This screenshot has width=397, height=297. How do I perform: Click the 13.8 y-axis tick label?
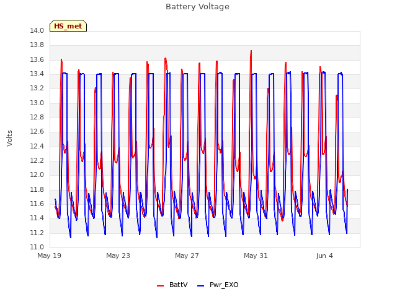pyautogui.click(x=37, y=45)
